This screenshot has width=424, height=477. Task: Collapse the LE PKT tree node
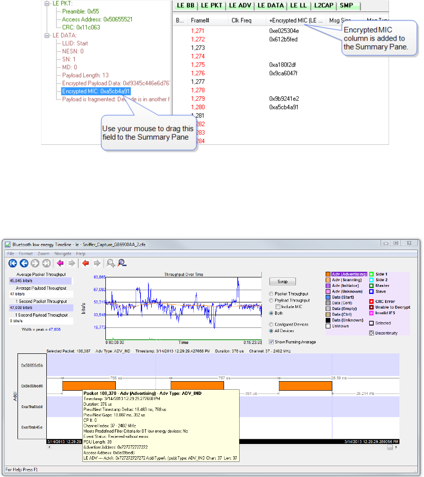[x=47, y=3]
